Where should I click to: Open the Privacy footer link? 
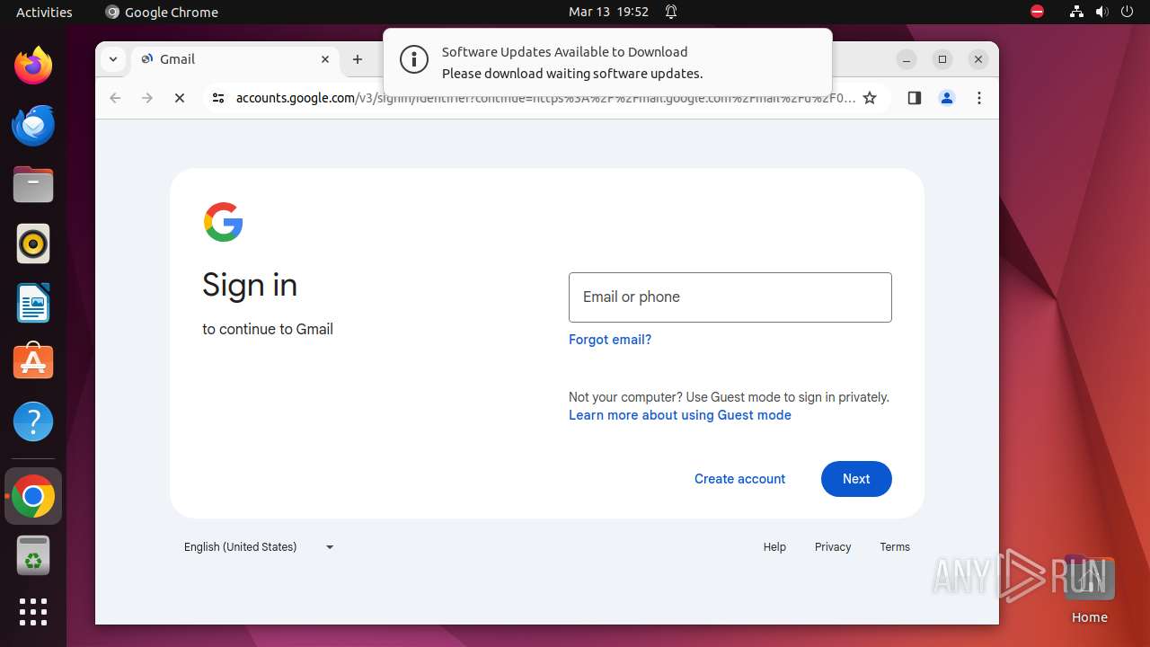(833, 546)
